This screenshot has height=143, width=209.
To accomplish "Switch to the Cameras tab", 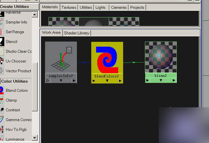I will (119, 7).
